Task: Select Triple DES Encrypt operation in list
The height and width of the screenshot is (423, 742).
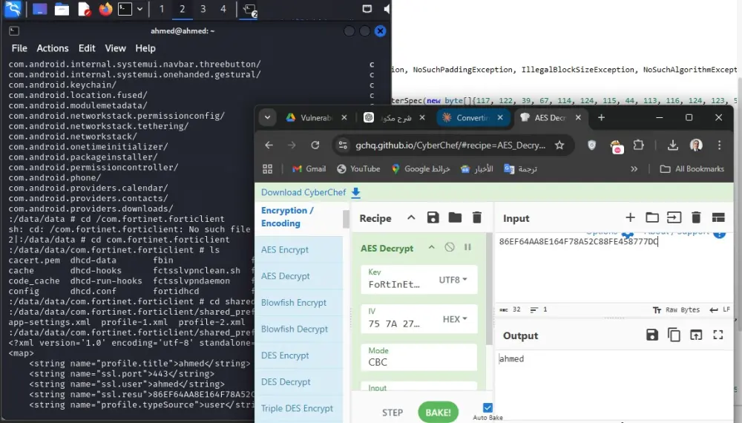Action: (298, 408)
